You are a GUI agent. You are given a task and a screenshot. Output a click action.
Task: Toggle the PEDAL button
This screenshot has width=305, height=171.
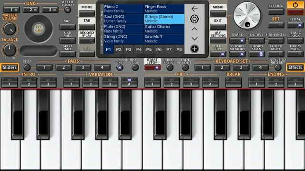coord(295,25)
